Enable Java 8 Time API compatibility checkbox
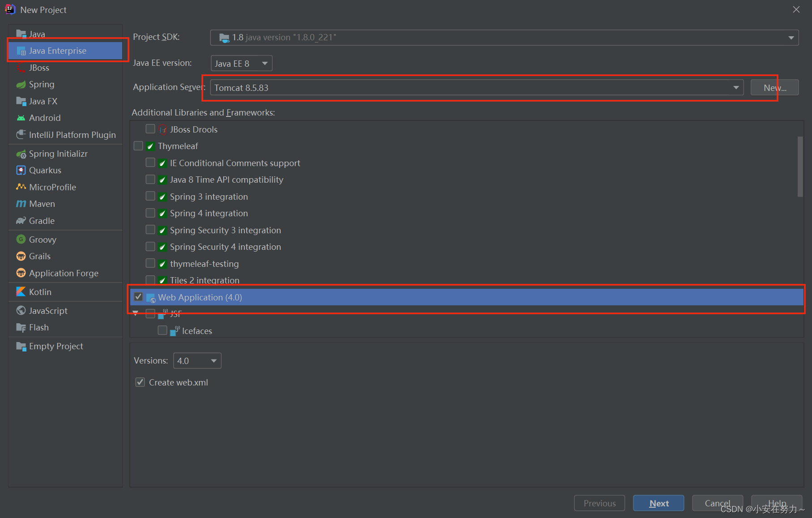Screen dimensions: 812x518 (150, 180)
